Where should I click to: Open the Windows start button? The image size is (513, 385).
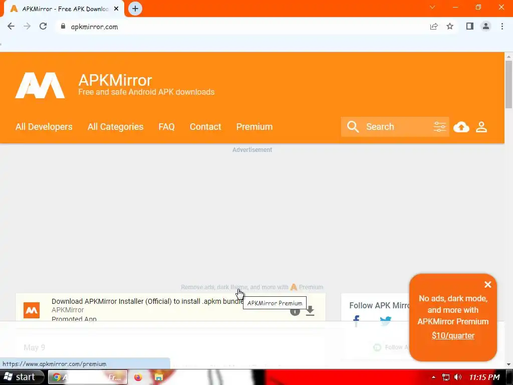tap(22, 377)
